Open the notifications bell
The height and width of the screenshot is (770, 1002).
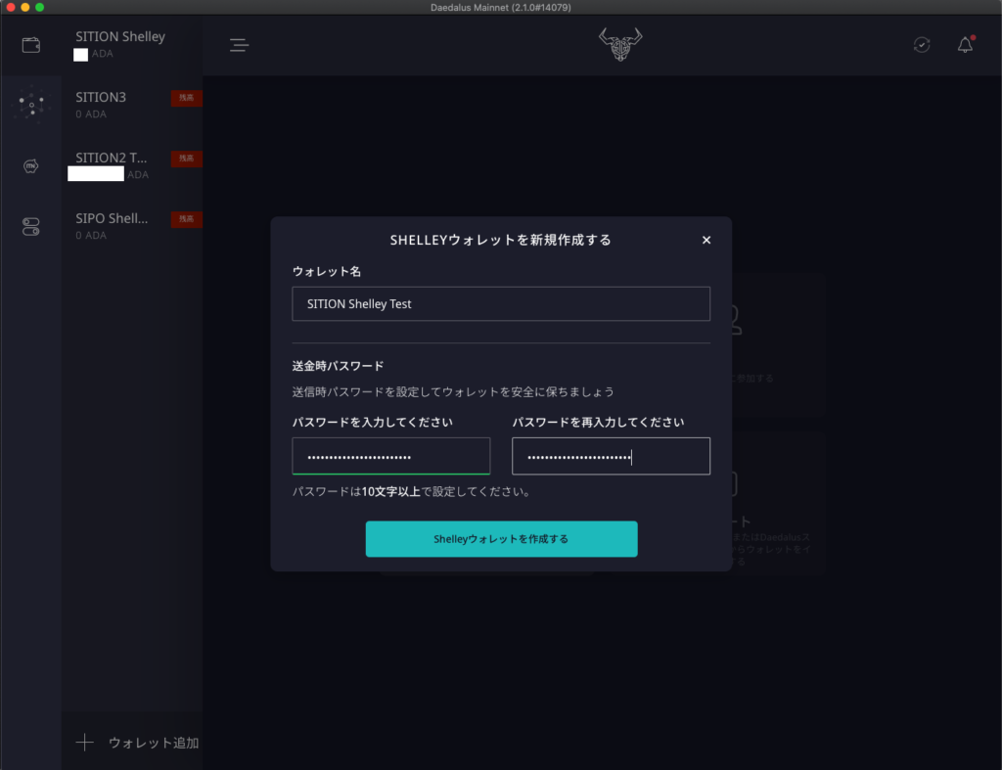point(965,45)
